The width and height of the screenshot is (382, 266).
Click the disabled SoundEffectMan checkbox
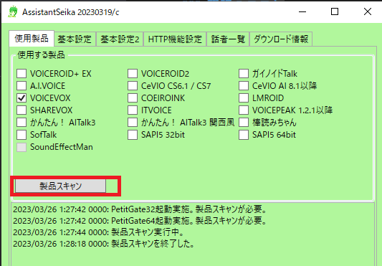(22, 147)
